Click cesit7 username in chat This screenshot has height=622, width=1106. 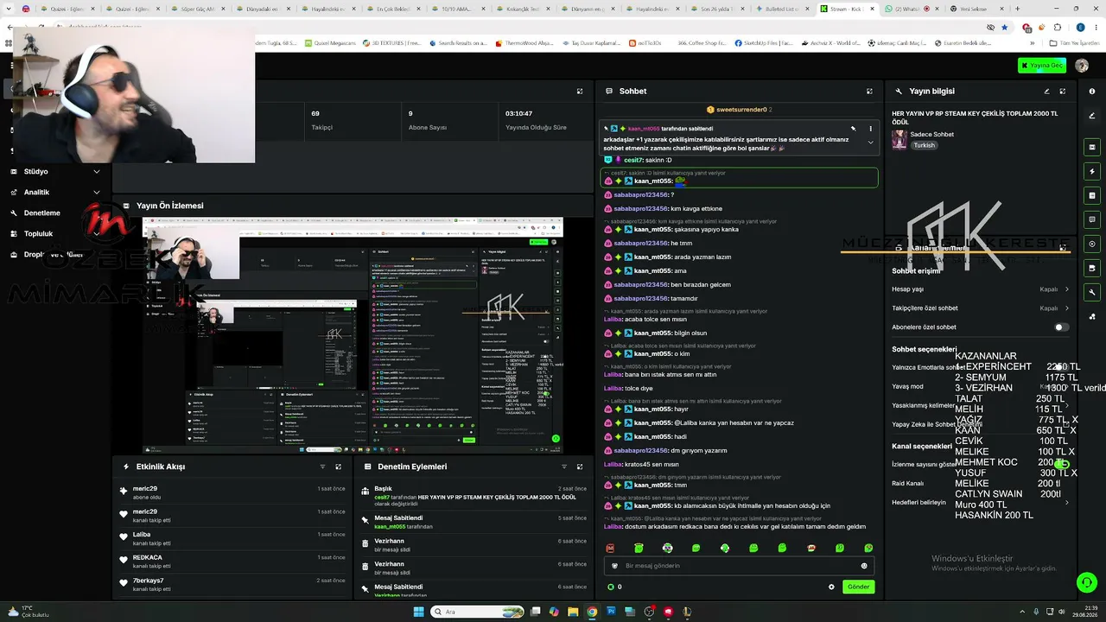tap(633, 160)
